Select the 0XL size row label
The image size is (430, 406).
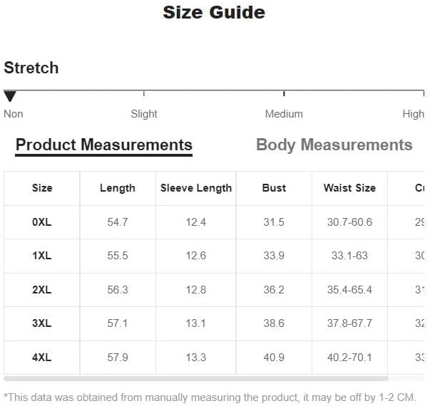pos(42,222)
